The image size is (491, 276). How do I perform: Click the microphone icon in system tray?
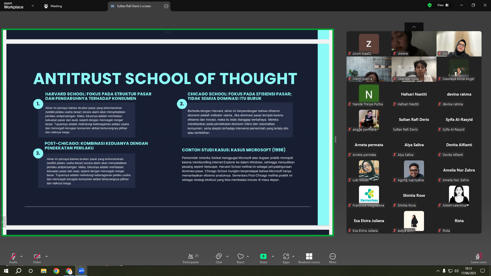click(444, 271)
